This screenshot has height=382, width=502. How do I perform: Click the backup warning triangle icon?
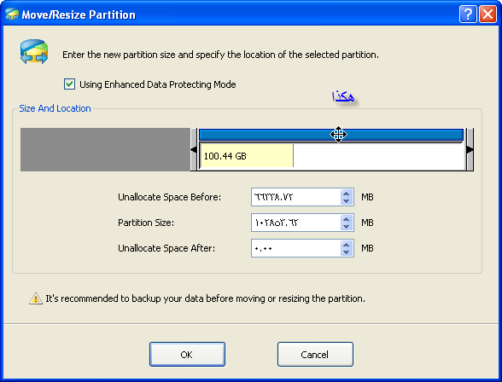pos(36,298)
